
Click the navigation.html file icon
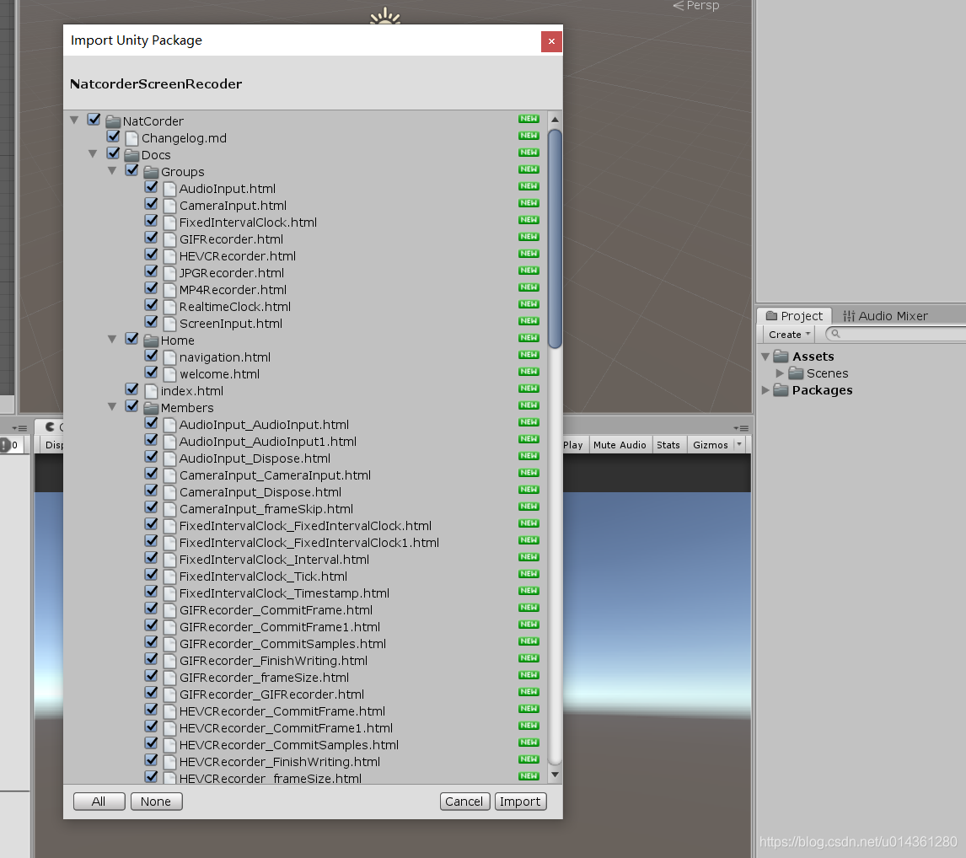[169, 357]
